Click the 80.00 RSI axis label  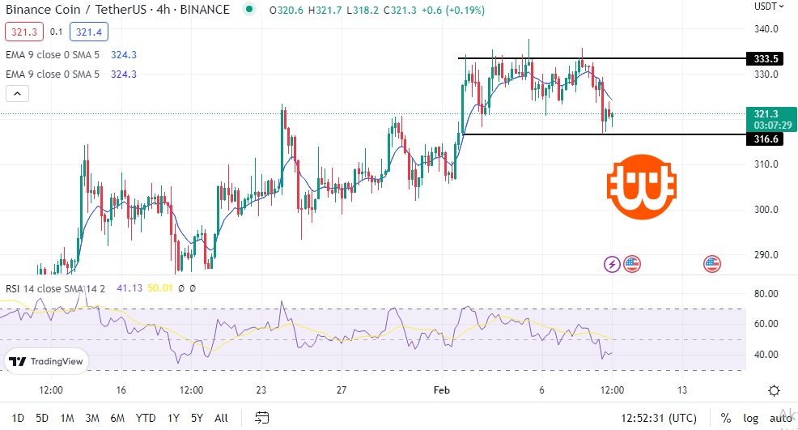point(766,293)
